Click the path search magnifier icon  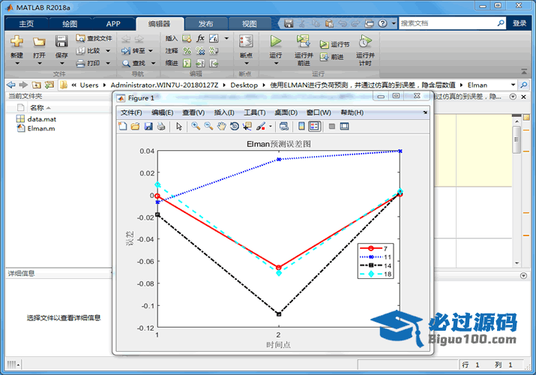524,85
